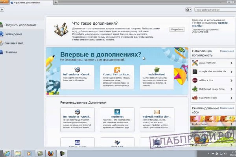Expand the Adblock Lite entry arrow

tap(231, 80)
